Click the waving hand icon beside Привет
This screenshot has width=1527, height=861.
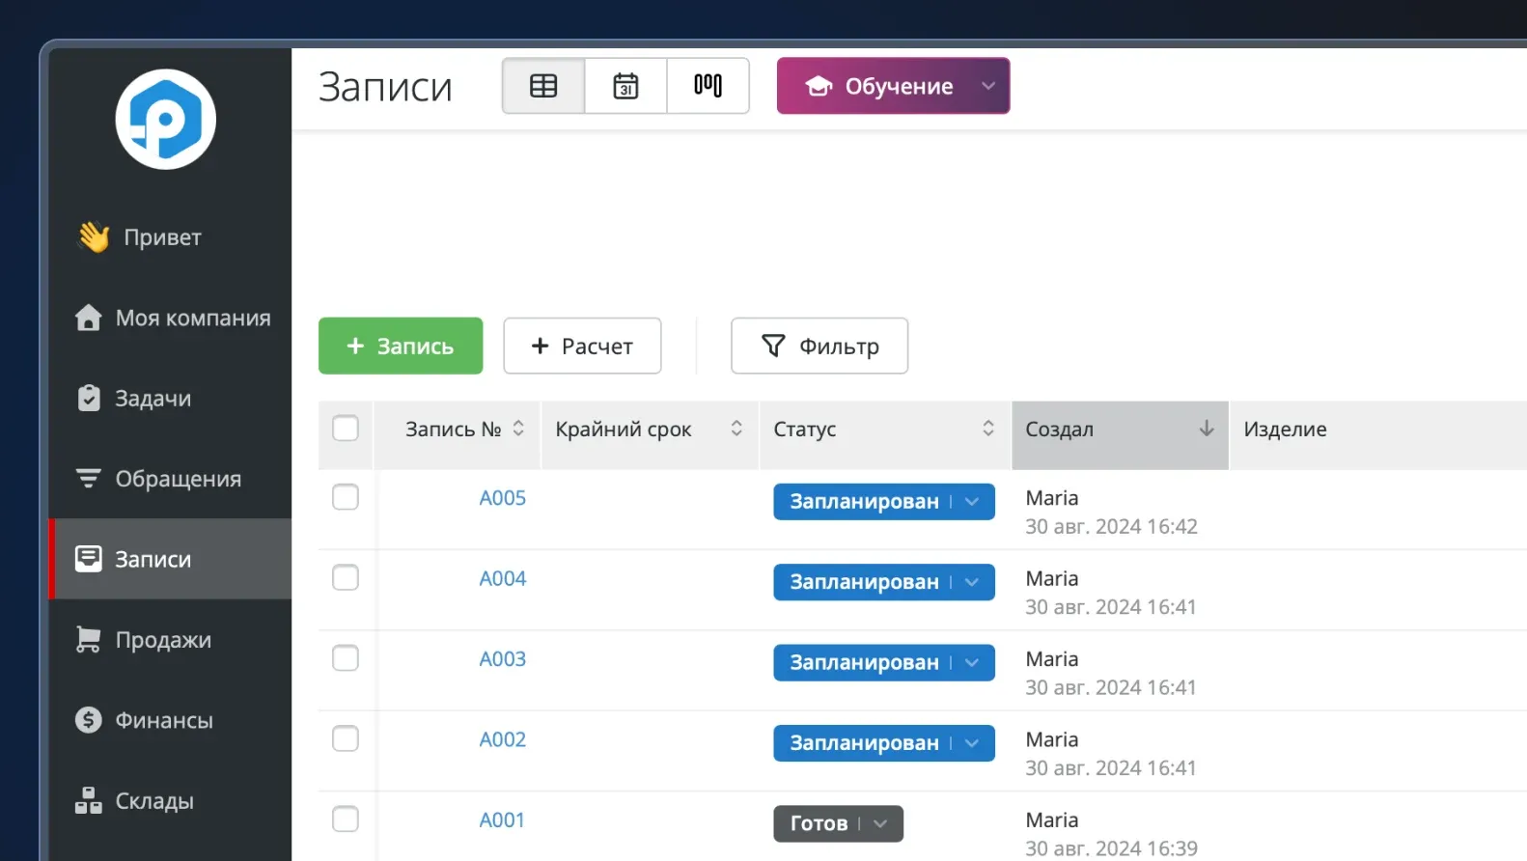click(94, 236)
